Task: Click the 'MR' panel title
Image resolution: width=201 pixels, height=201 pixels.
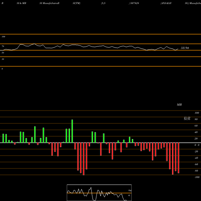Action: pyautogui.click(x=179, y=105)
